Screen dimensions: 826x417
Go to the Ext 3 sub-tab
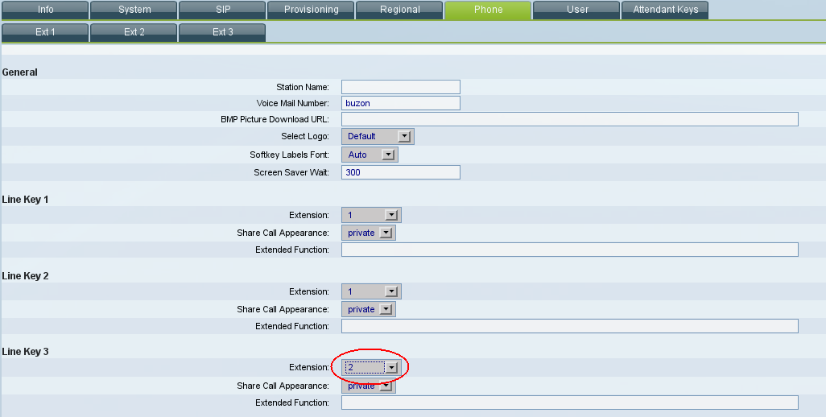click(222, 33)
